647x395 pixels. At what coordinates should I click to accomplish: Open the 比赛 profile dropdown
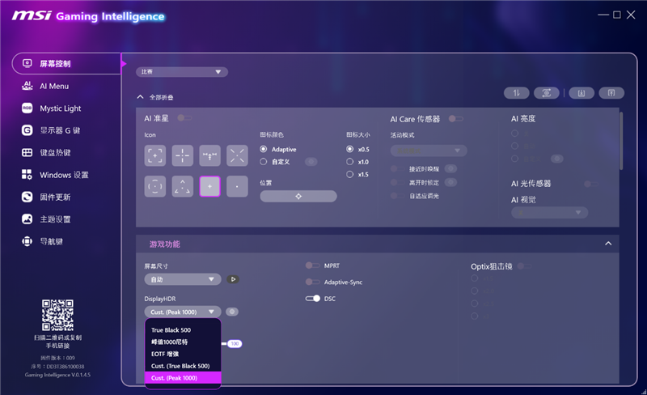[182, 72]
